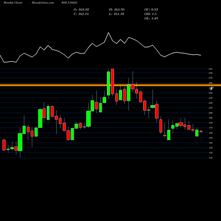Click the 180 price axis label
This screenshot has height=221, width=221.
pyautogui.click(x=210, y=123)
